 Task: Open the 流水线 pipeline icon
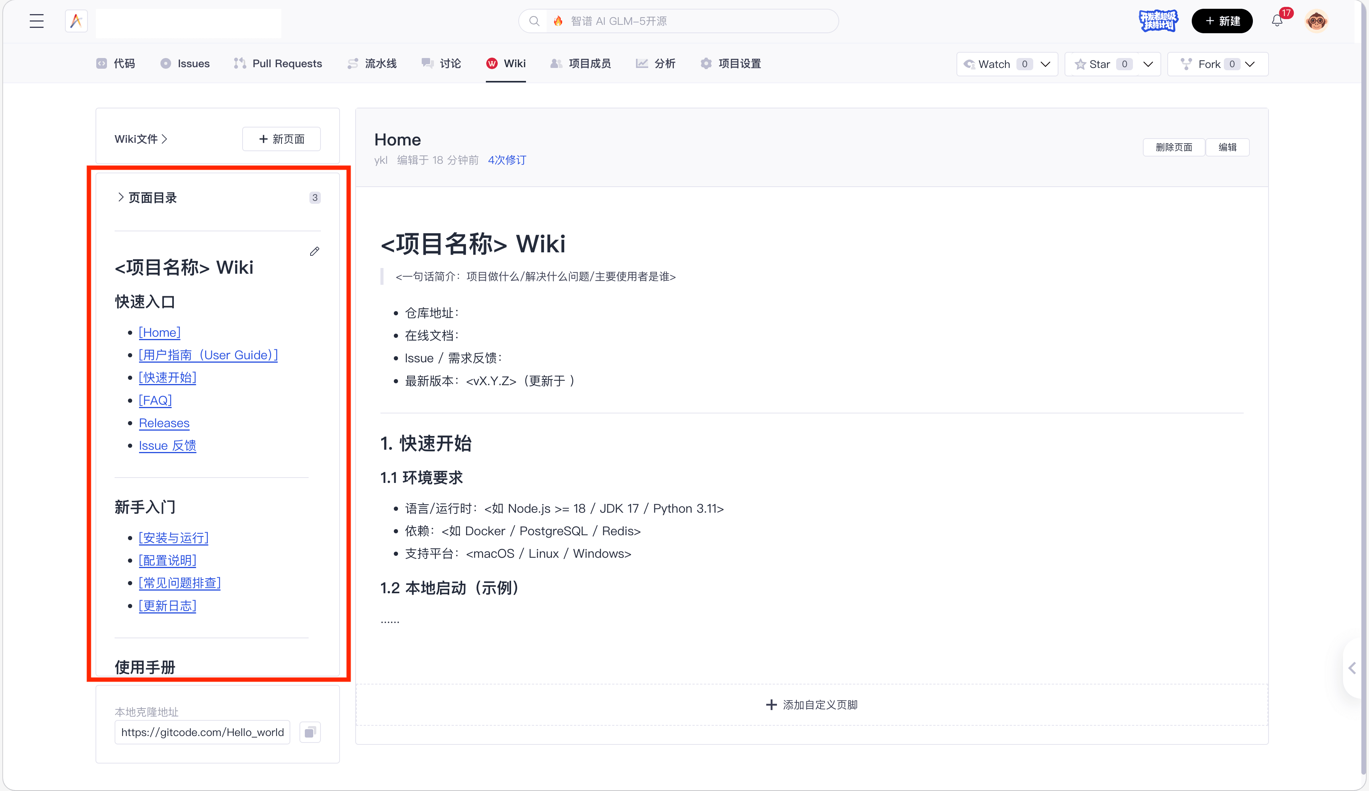tap(352, 63)
